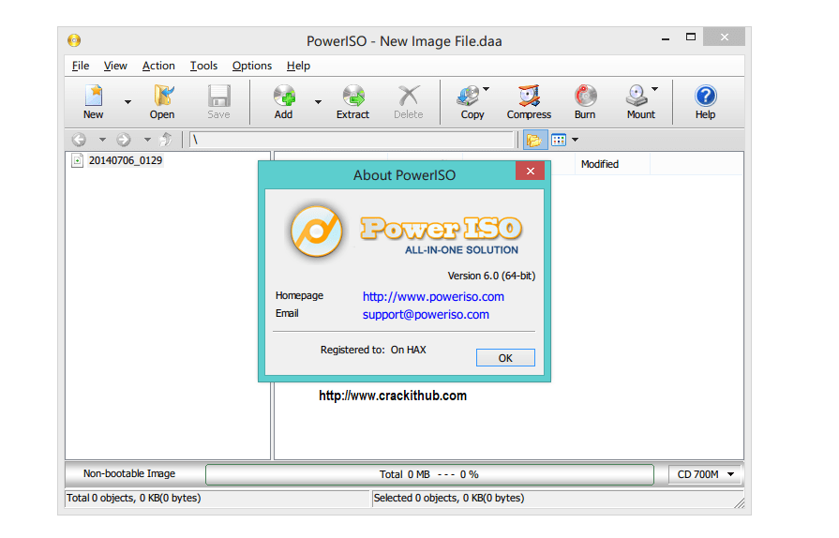Close the About PowerISO dialog

[531, 172]
